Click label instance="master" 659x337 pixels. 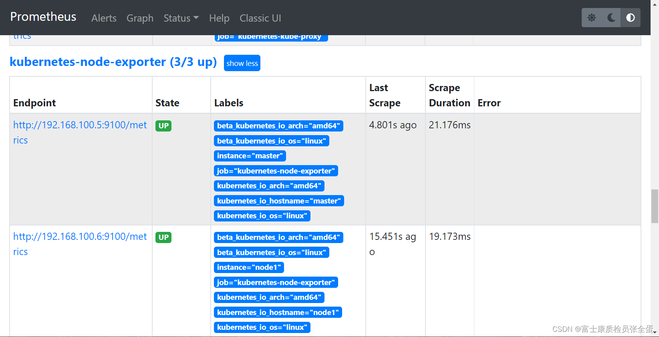[250, 156]
